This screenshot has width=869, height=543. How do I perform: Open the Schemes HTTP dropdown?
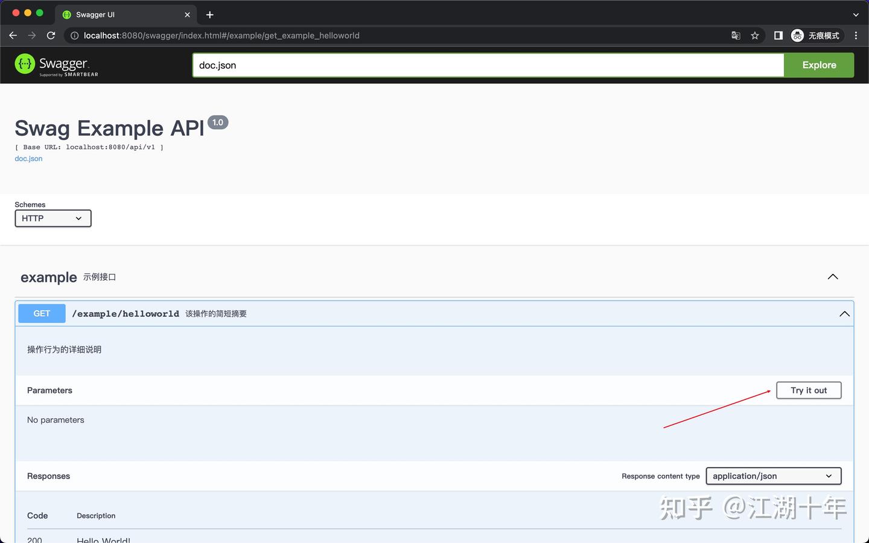(x=53, y=218)
